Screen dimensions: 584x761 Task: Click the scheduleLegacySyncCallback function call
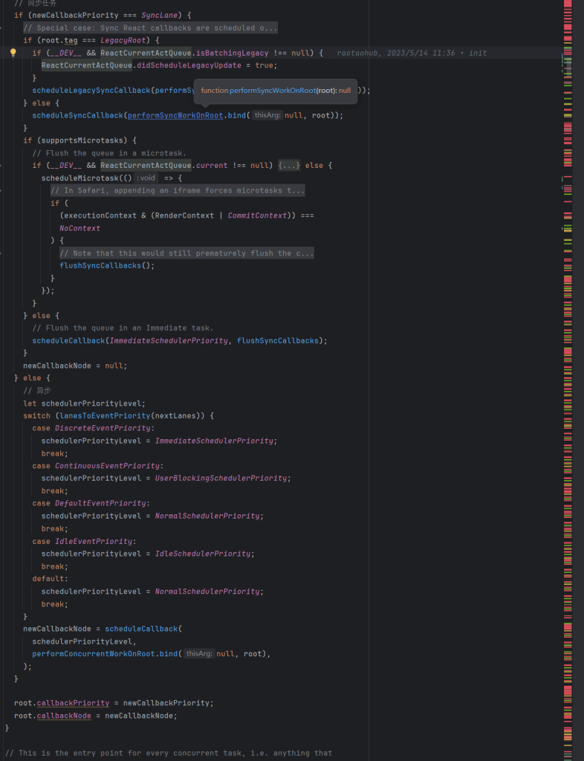click(91, 91)
